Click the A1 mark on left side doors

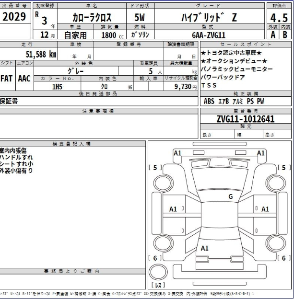173,209
